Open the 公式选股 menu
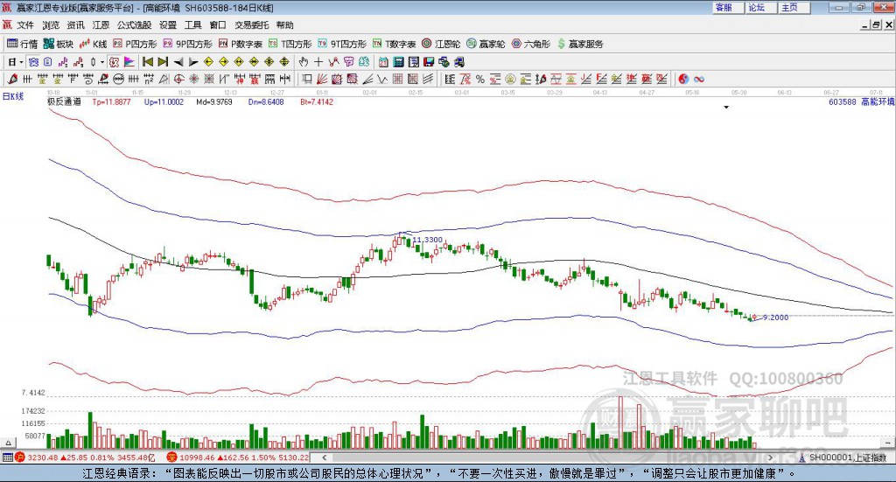Screen dimensions: 896x482 [x=134, y=25]
